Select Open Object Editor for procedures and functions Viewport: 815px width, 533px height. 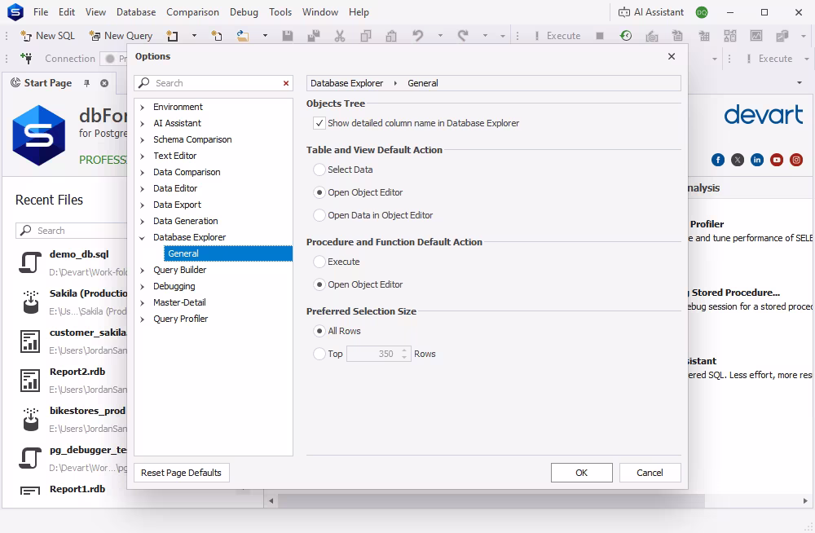(x=319, y=284)
